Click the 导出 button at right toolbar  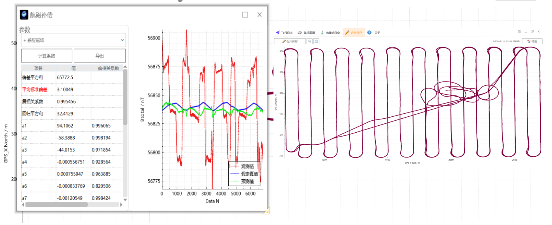coord(532,41)
